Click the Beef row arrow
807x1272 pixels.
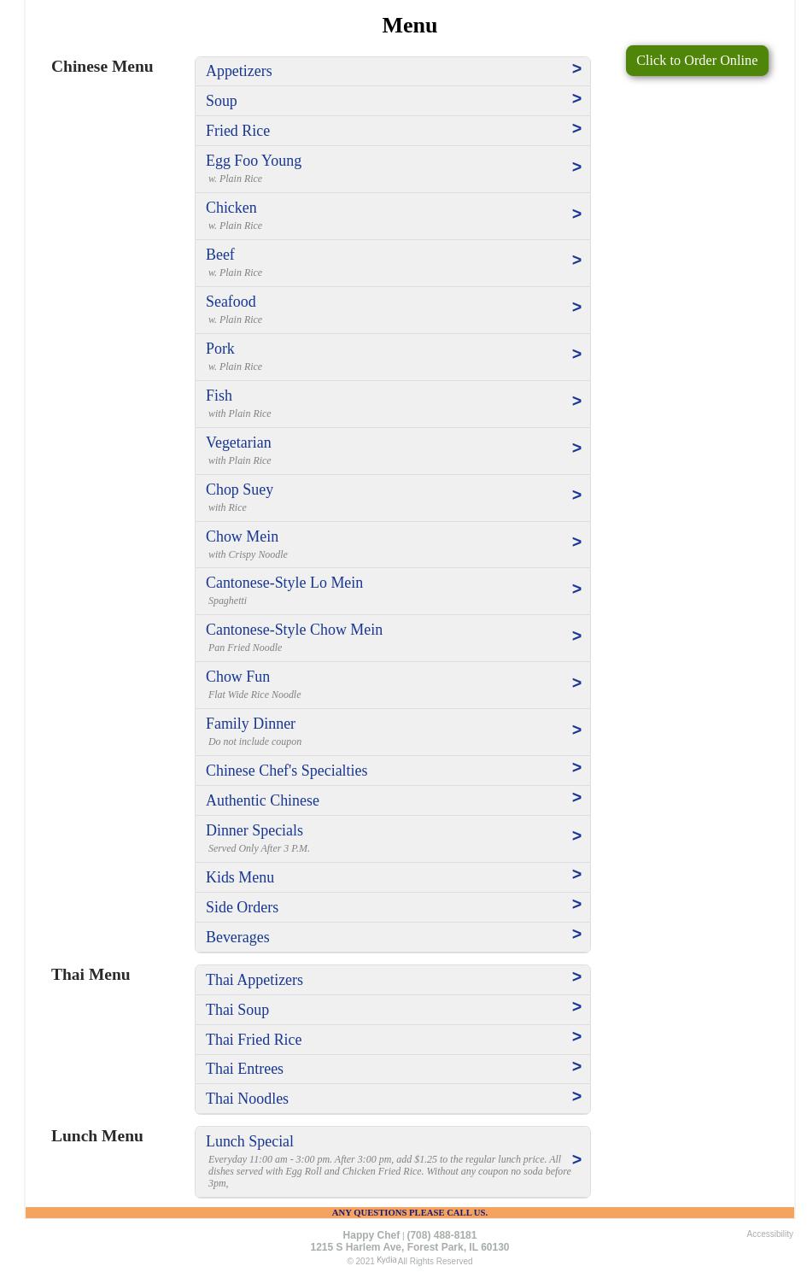[576, 261]
